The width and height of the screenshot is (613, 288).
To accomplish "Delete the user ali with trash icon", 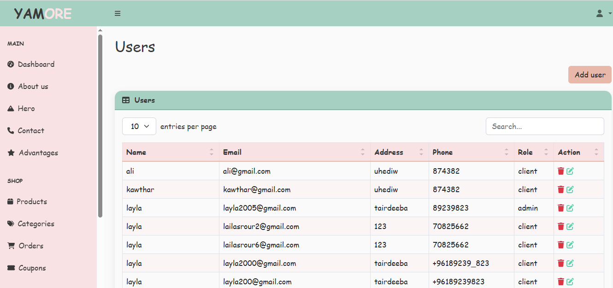I will 561,171.
